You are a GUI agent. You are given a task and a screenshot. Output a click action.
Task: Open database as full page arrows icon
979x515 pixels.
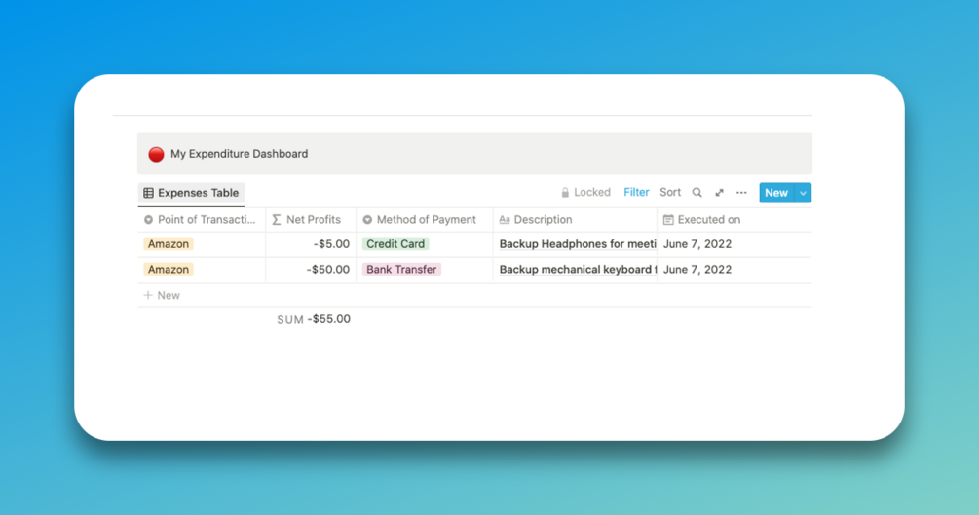pos(719,193)
